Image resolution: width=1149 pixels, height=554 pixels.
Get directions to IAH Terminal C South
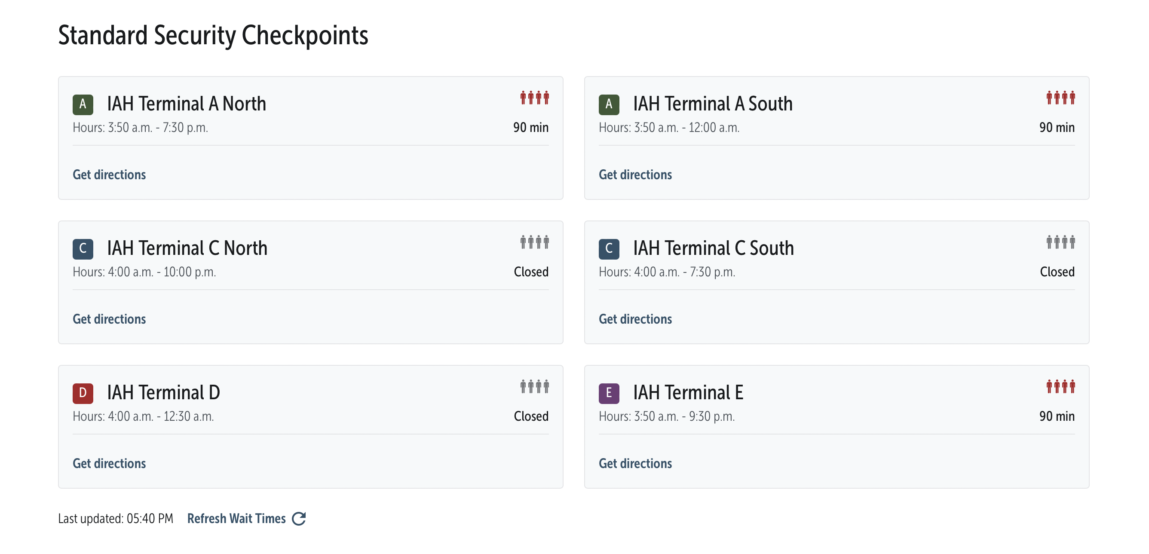coord(635,319)
